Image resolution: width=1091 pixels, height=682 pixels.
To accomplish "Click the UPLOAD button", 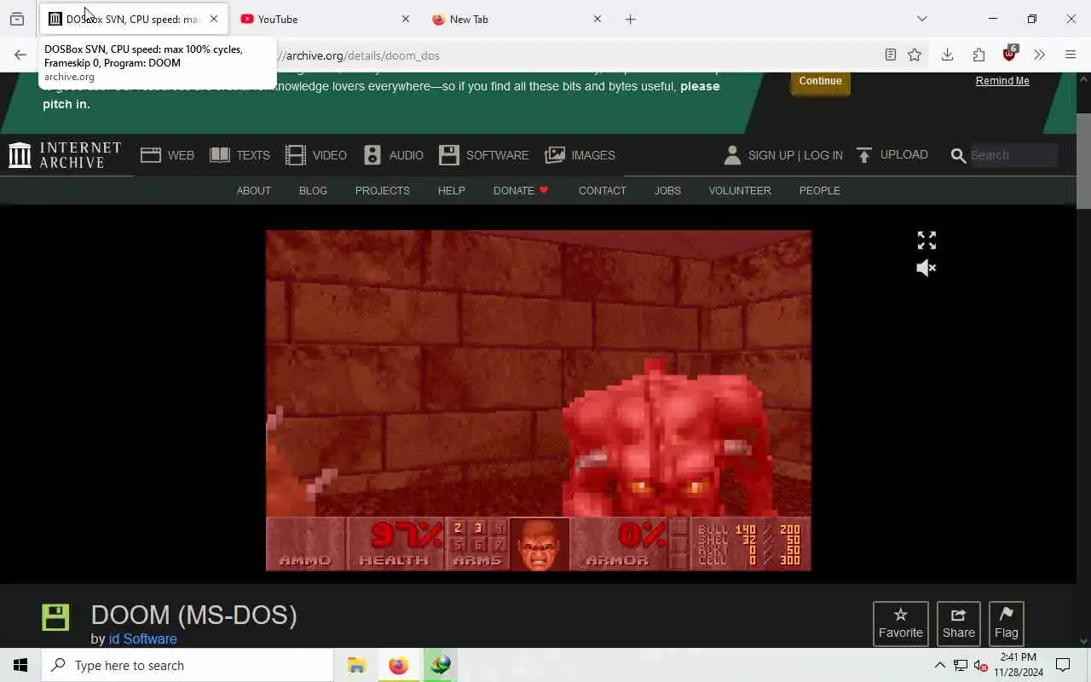I will coord(892,155).
